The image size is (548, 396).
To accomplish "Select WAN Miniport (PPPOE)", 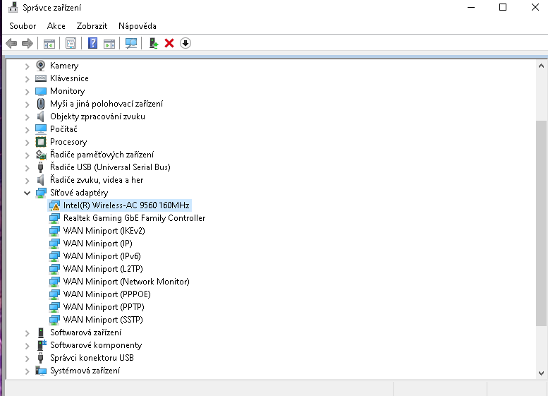I will tap(106, 294).
